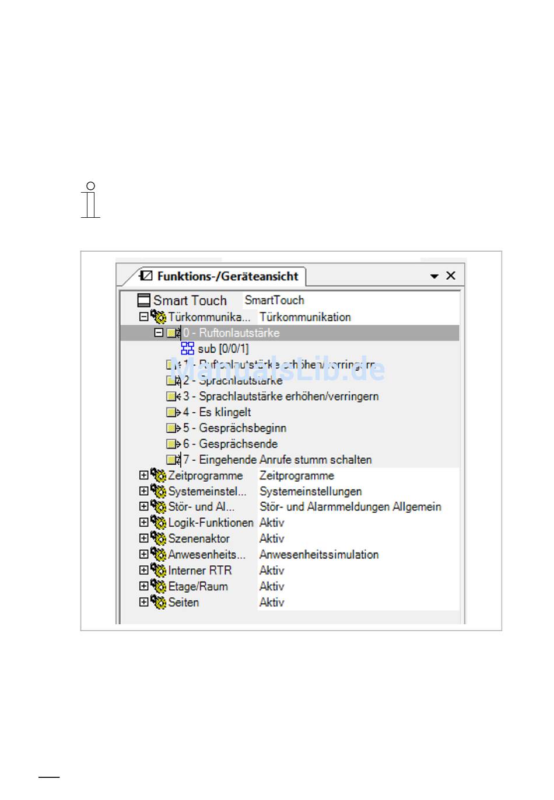The width and height of the screenshot is (554, 800).
Task: Click object icon of 0 - Ruftonlautstärke
Action: click(174, 333)
